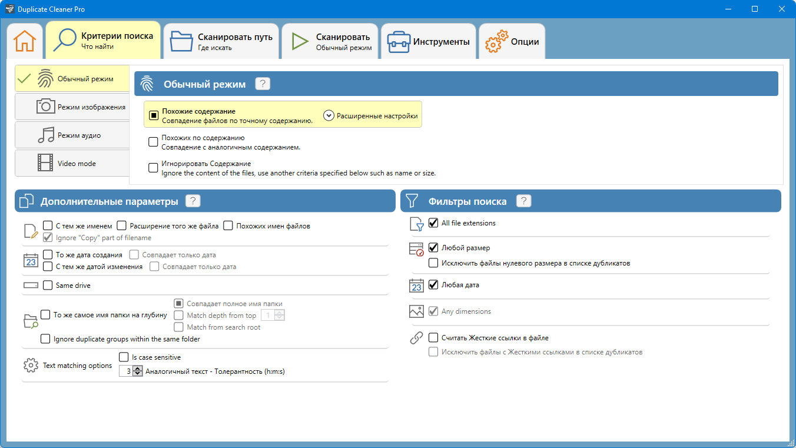Screen dimensions: 796x448
Task: Click the Text matching options label
Action: pyautogui.click(x=77, y=366)
